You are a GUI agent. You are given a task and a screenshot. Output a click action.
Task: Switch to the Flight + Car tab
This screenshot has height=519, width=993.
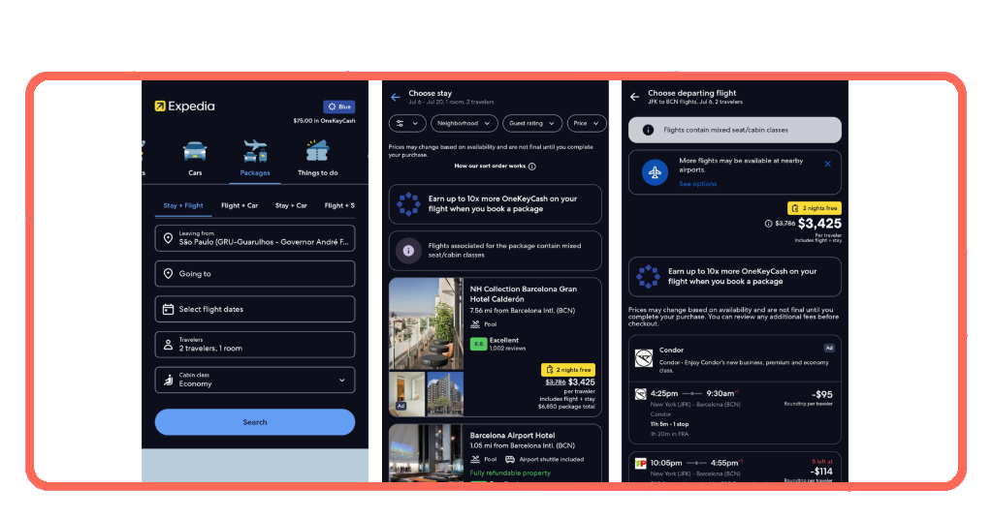click(240, 205)
